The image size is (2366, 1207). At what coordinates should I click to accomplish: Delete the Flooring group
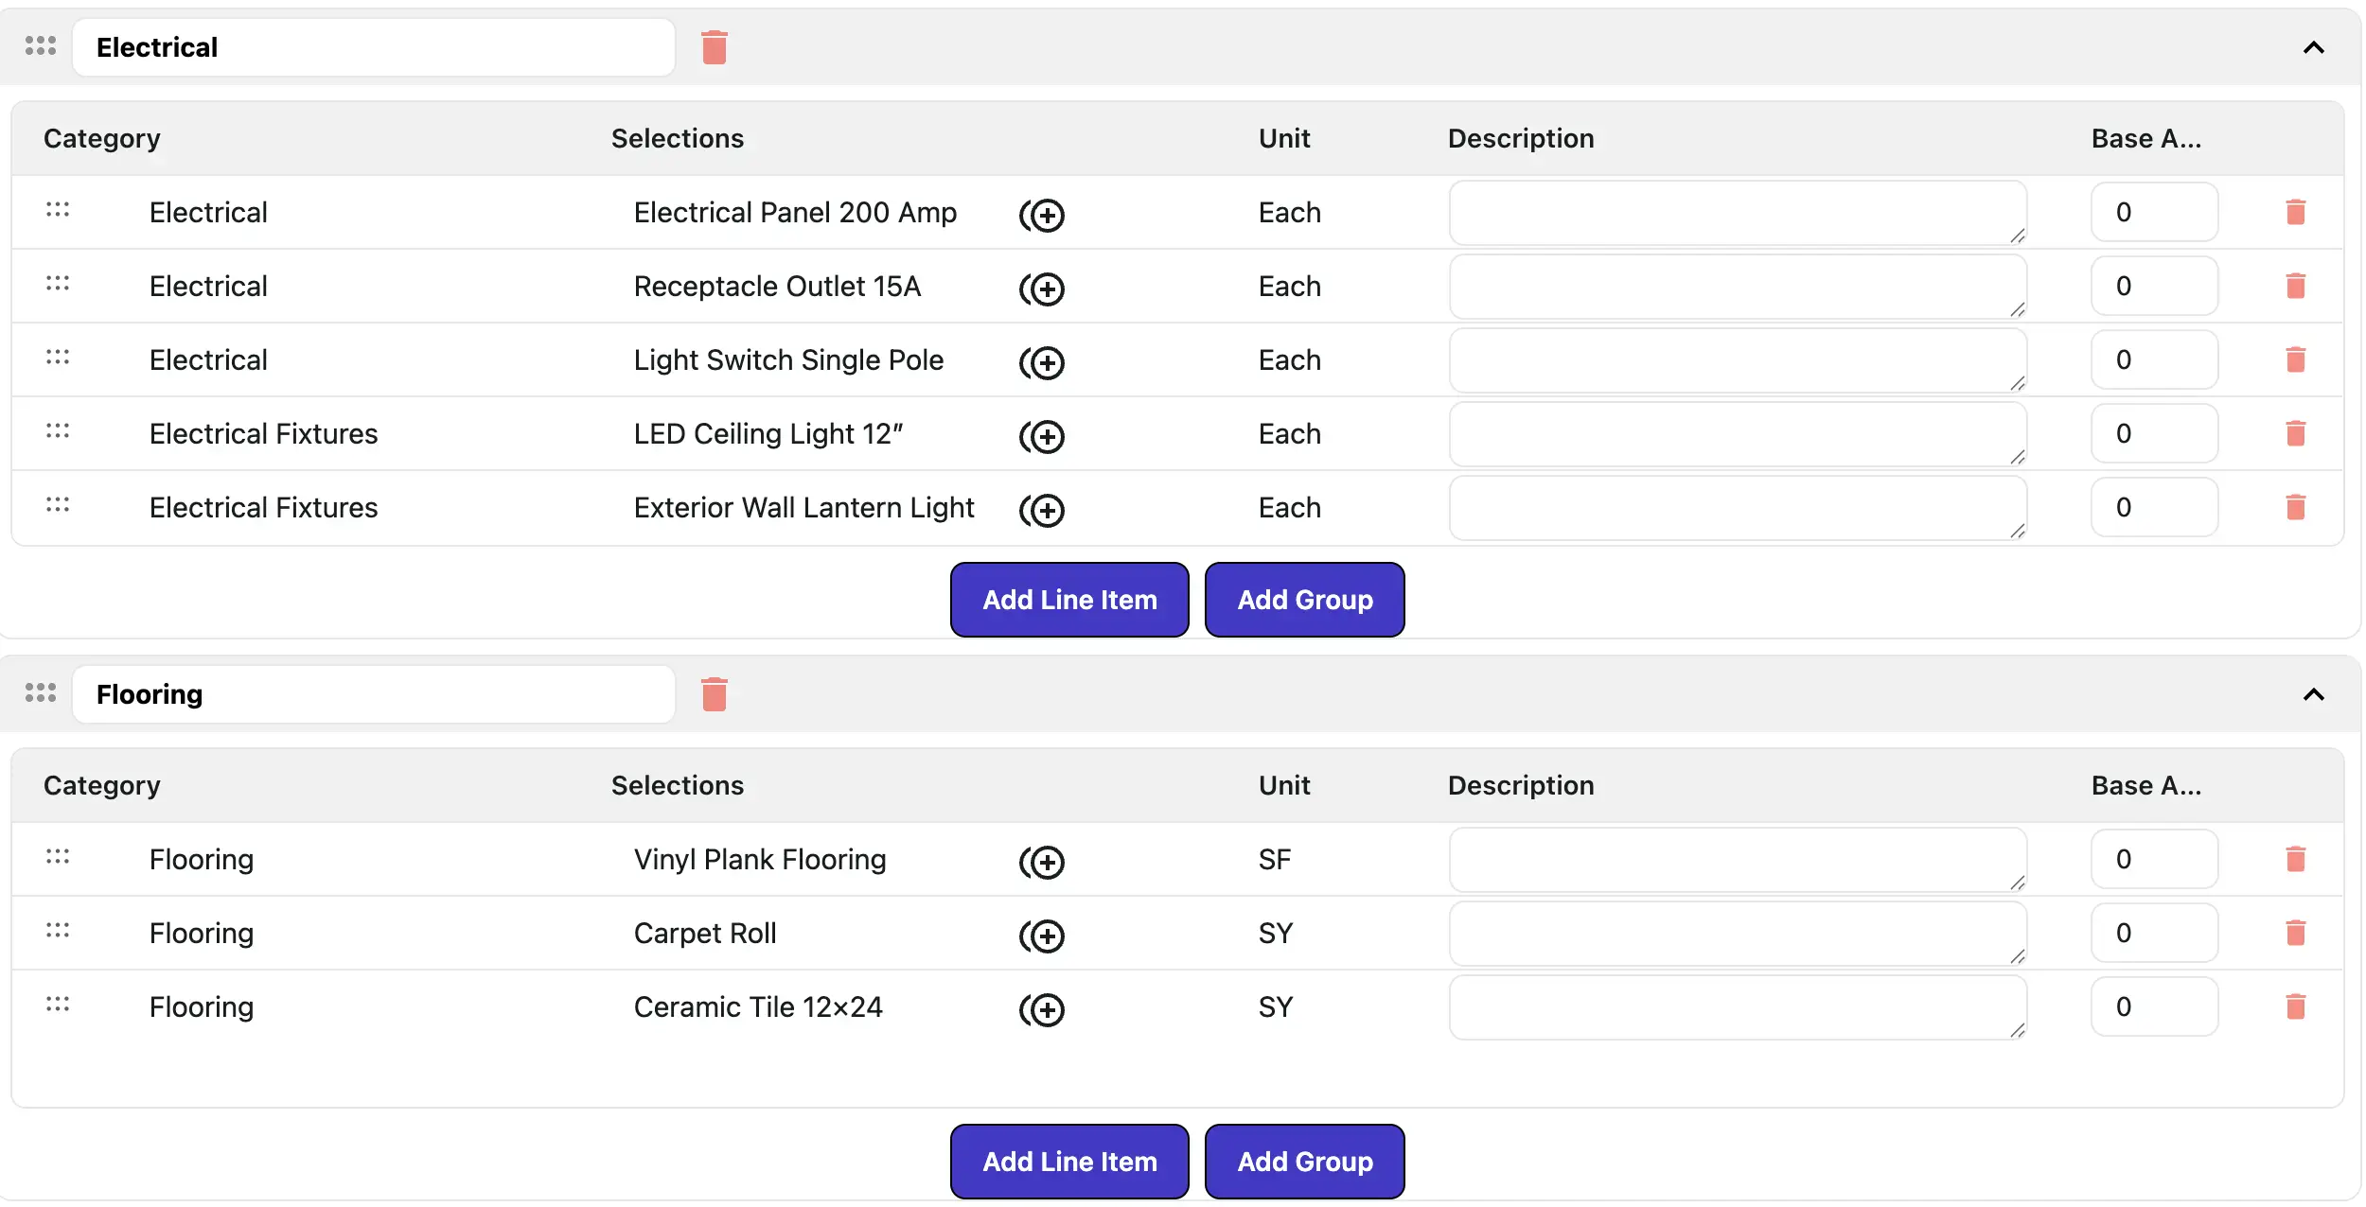(x=714, y=694)
